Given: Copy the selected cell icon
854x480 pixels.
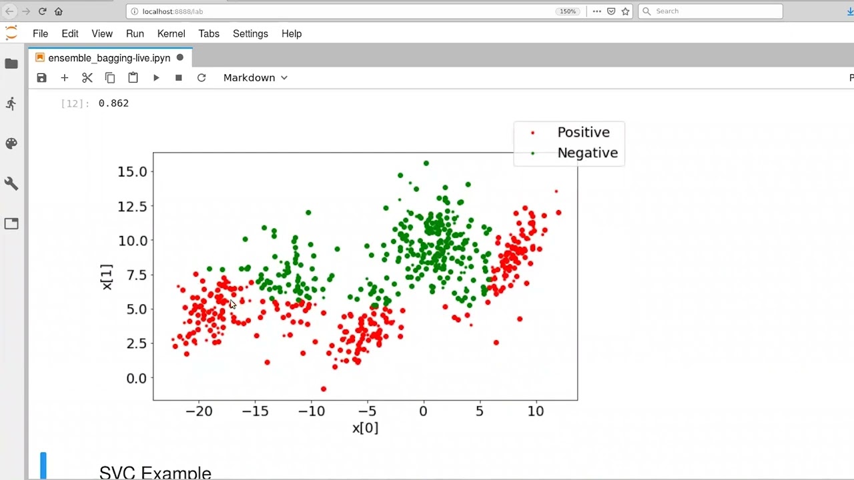Looking at the screenshot, I should coord(110,78).
